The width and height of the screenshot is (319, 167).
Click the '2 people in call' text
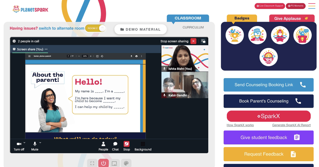tap(28, 41)
